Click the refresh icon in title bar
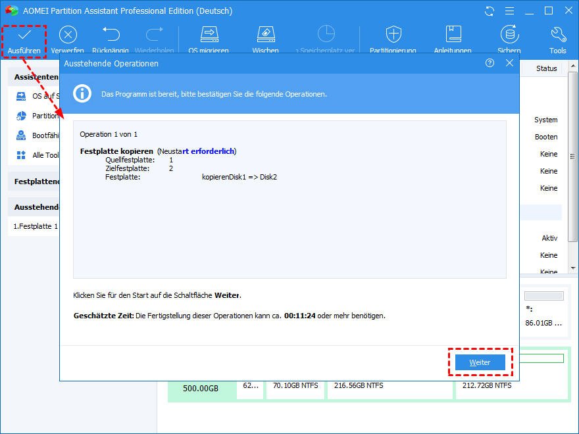This screenshot has width=579, height=434. (490, 11)
